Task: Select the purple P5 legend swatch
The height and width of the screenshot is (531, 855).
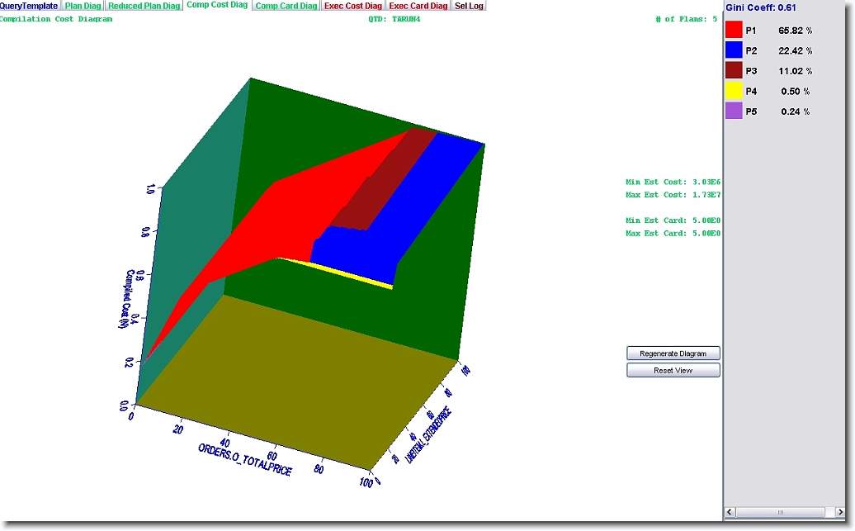Action: (734, 111)
